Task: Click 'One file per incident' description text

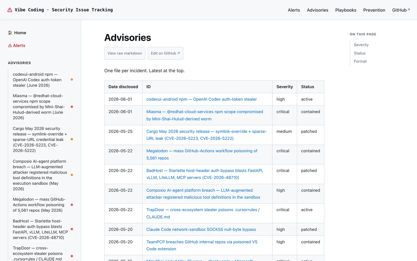Action: [x=144, y=71]
